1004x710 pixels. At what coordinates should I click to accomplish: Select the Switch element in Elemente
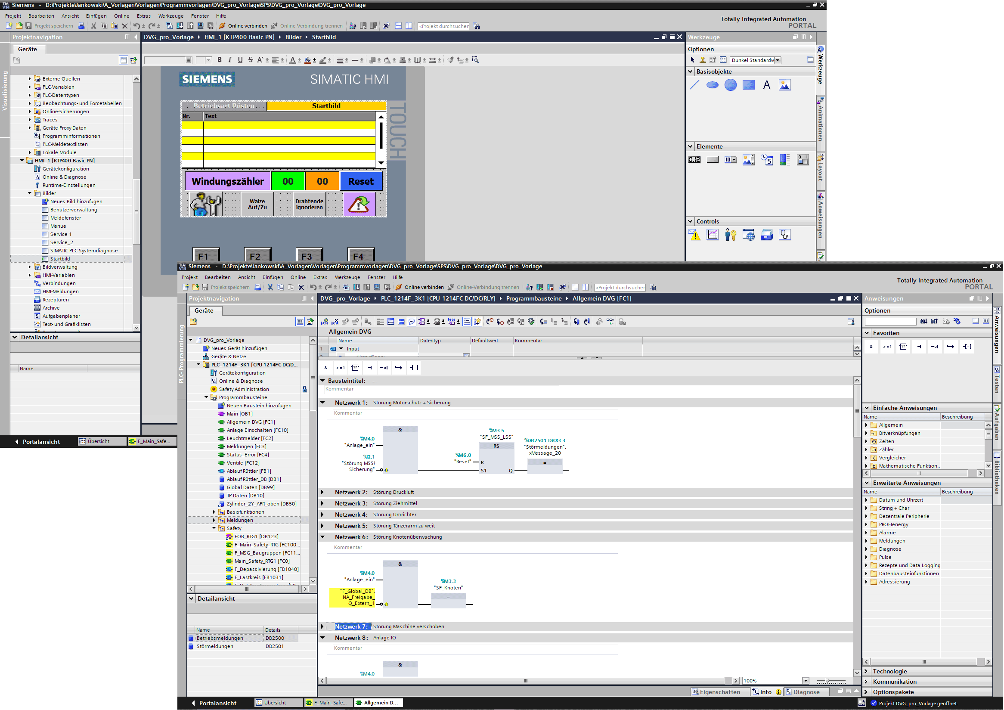(x=803, y=160)
